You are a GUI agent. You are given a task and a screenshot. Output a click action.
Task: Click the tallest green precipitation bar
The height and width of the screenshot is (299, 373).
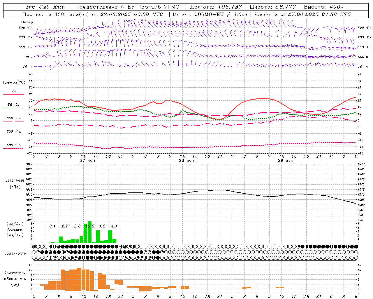pos(89,232)
